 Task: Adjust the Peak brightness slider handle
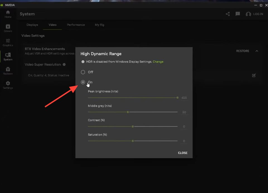[x=177, y=98]
